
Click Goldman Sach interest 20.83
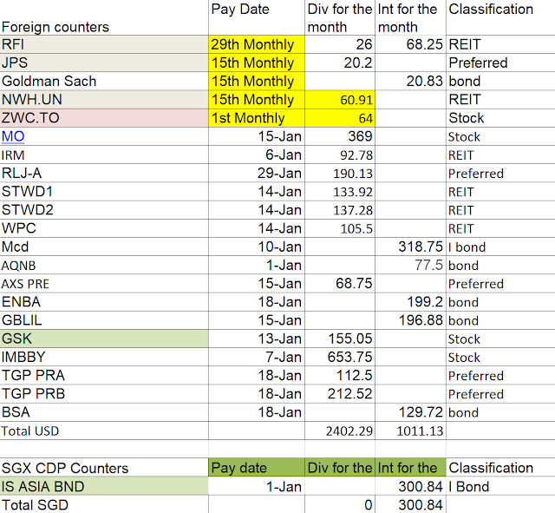pyautogui.click(x=410, y=82)
